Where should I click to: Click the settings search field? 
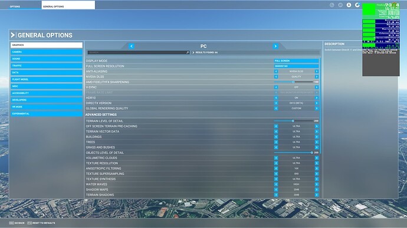[x=138, y=52]
